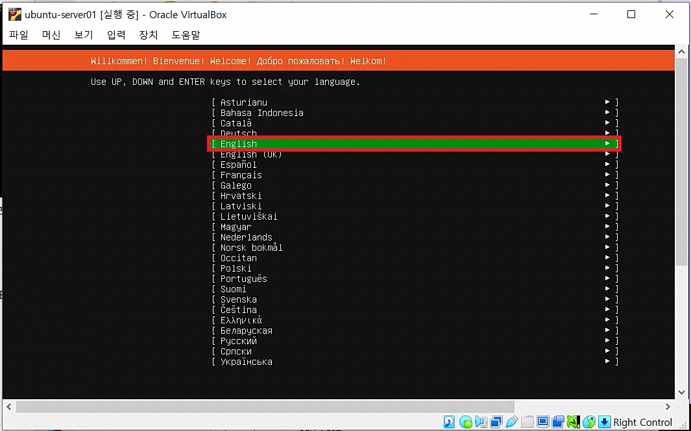The image size is (691, 431).
Task: Close the ubuntu-server01 VirtualBox window
Action: [670, 14]
